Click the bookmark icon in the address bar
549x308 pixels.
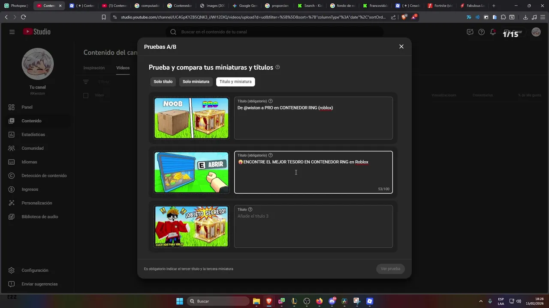(x=103, y=17)
